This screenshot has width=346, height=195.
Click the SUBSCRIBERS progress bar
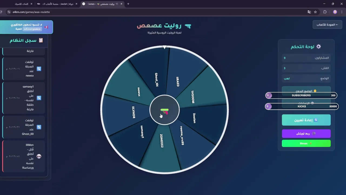pos(301,95)
